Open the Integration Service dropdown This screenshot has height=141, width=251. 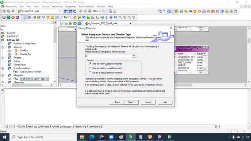click(133, 56)
